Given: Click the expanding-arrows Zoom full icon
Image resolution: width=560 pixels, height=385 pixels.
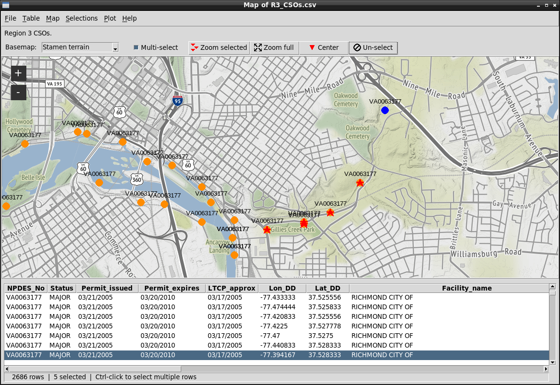Looking at the screenshot, I should coord(257,47).
